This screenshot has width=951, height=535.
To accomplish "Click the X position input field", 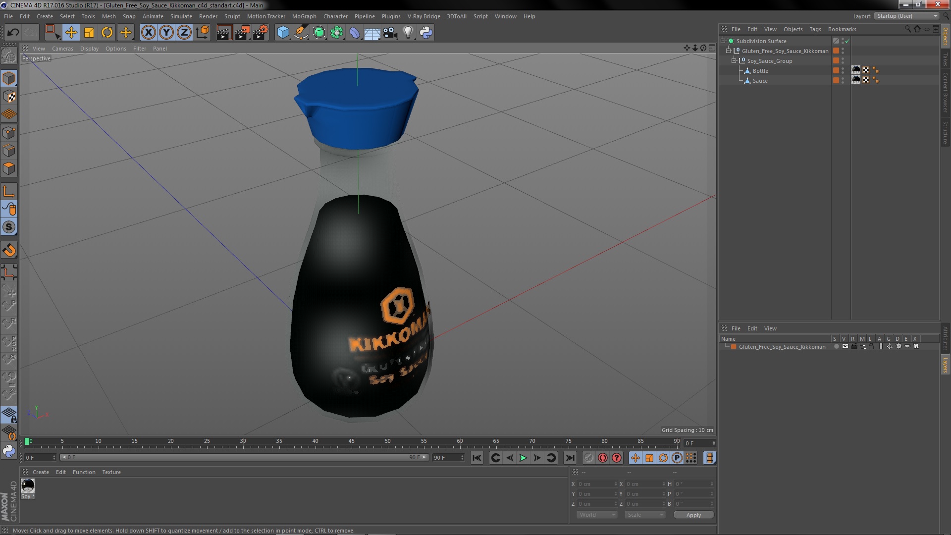I will pos(597,484).
